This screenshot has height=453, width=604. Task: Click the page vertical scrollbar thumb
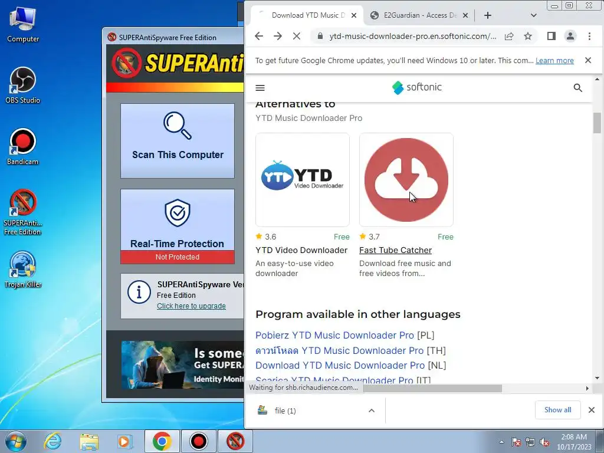[597, 123]
